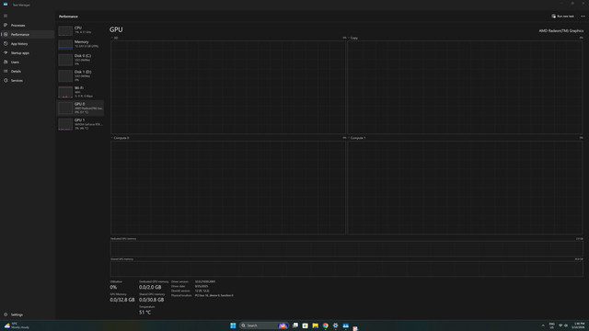Open Task View on the taskbar
The image size is (589, 331).
pyautogui.click(x=295, y=325)
